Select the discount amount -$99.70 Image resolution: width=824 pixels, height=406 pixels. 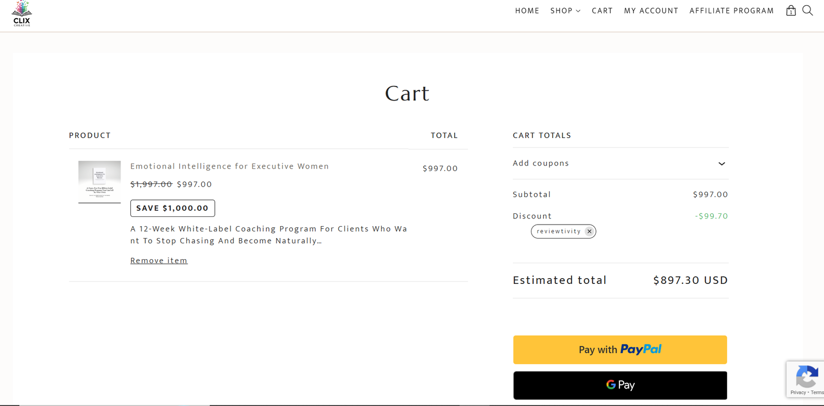711,216
